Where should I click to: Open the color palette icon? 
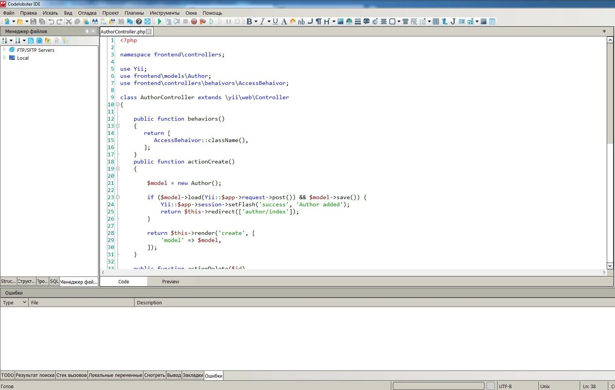pyautogui.click(x=293, y=21)
